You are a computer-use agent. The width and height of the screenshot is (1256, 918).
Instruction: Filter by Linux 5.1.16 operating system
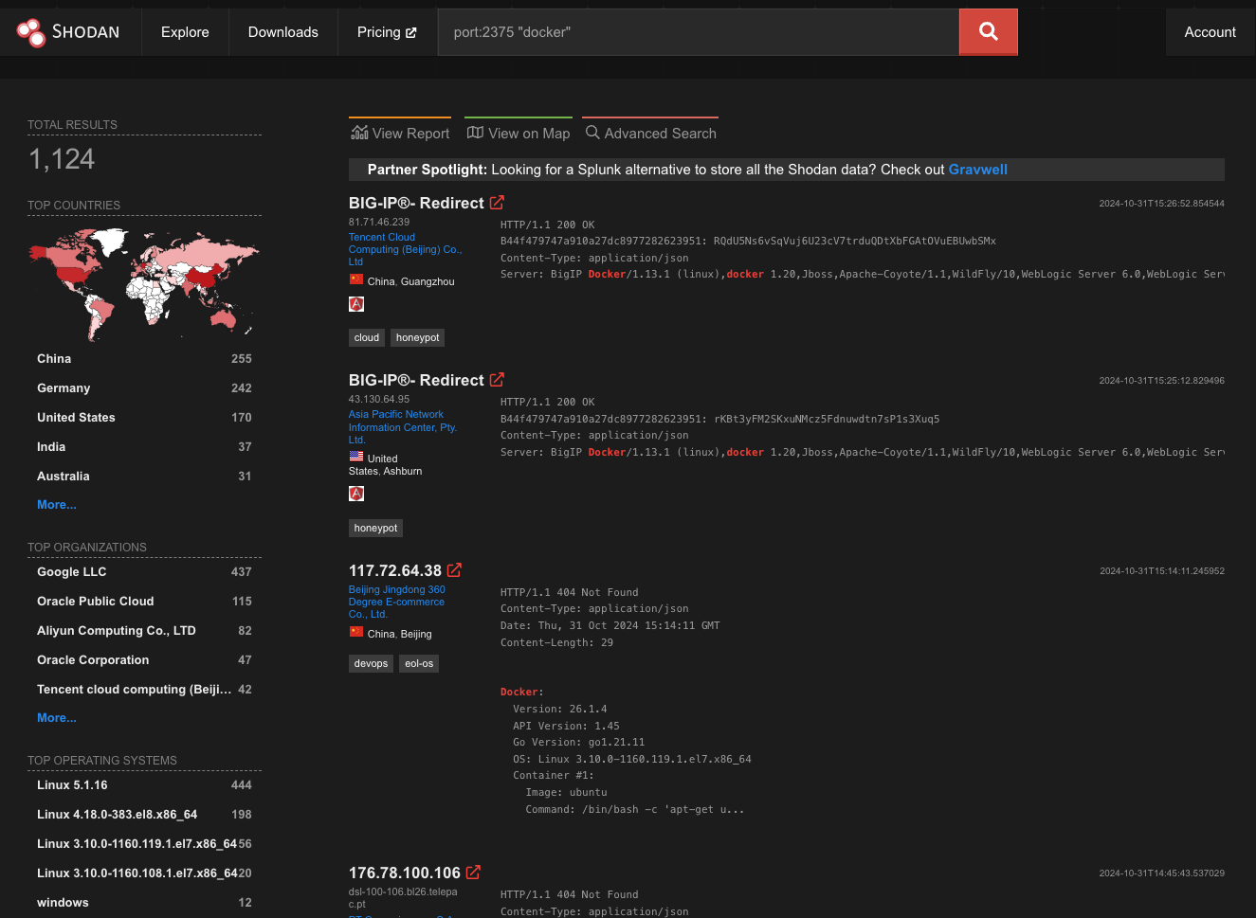[144, 785]
